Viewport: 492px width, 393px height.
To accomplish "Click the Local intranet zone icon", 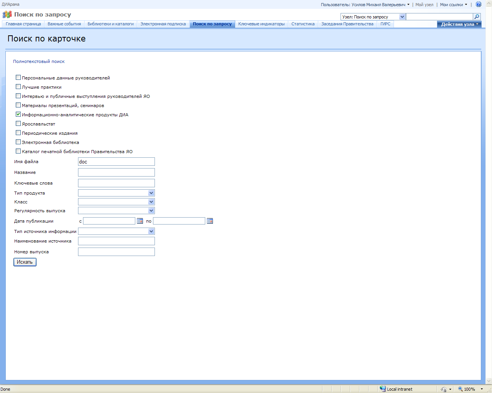I will point(382,389).
